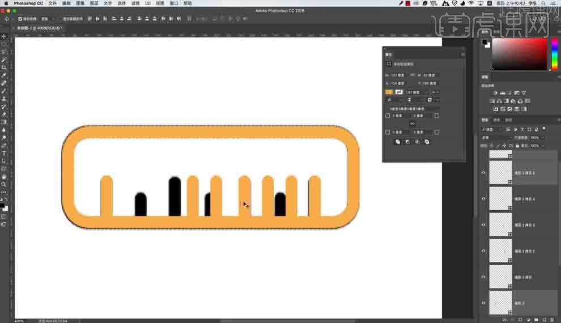Open the 滤镜 menu

coord(135,3)
